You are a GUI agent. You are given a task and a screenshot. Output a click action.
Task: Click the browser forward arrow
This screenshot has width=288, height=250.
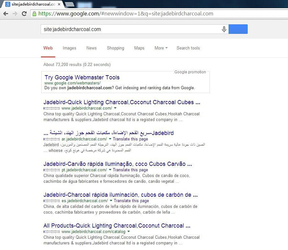[x=15, y=14]
